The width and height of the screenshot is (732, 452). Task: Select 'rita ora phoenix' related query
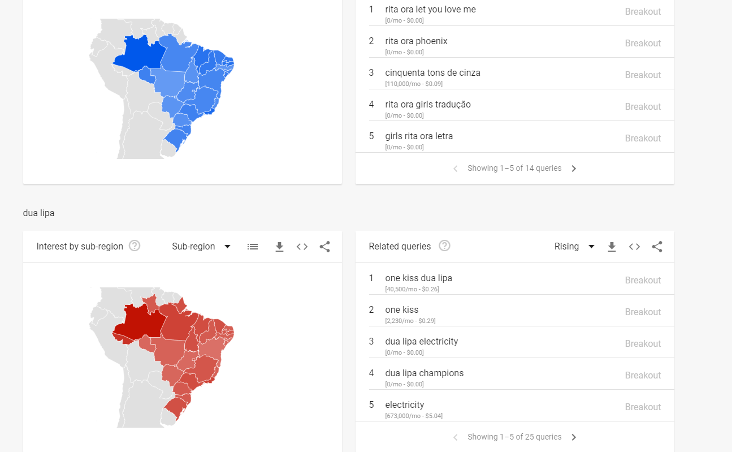tap(416, 41)
